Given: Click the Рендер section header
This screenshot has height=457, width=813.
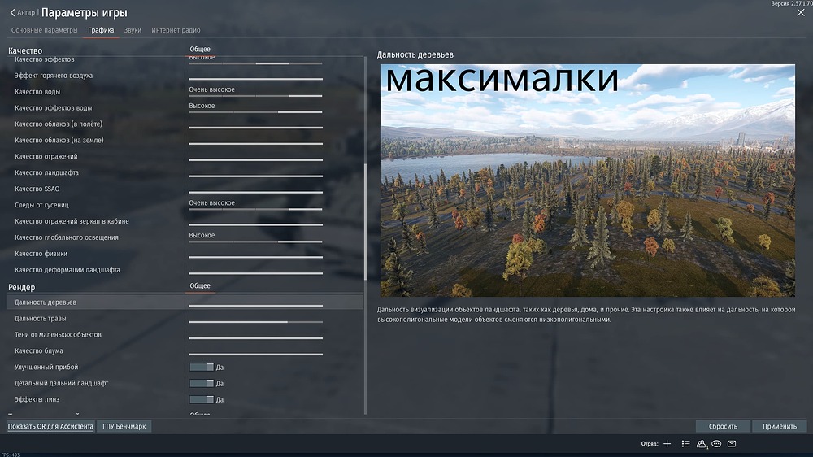Looking at the screenshot, I should pos(22,287).
